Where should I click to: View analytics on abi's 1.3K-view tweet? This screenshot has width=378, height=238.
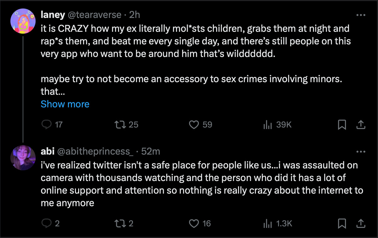[267, 224]
